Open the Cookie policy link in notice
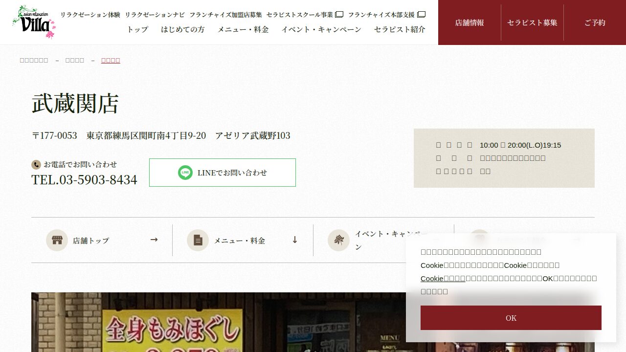This screenshot has height=352, width=626. (x=443, y=278)
